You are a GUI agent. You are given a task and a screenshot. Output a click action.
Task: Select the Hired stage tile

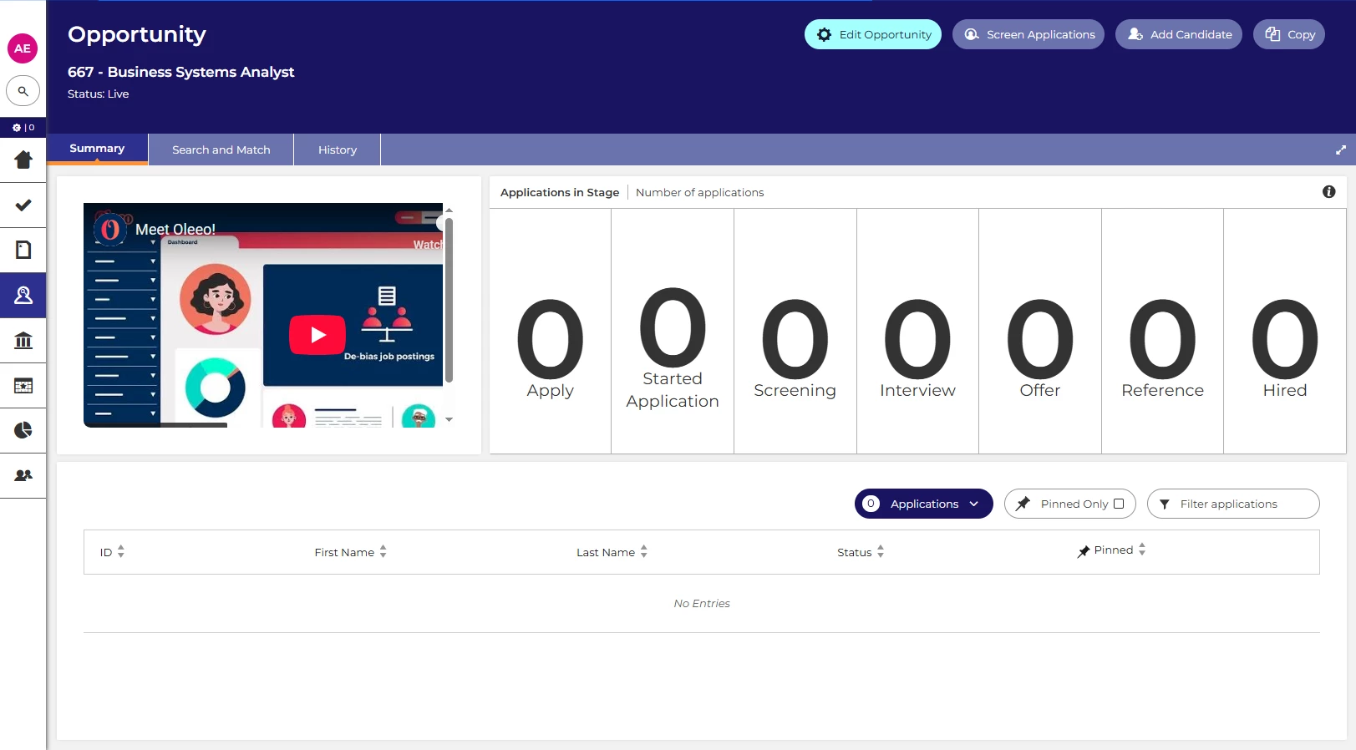[x=1285, y=332]
